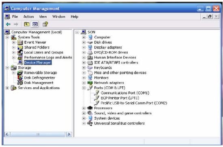The image size is (223, 147).
Task: Click the Device Manager icon in tree
Action: click(20, 63)
